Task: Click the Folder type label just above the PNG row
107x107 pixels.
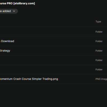Action: tap(99, 70)
